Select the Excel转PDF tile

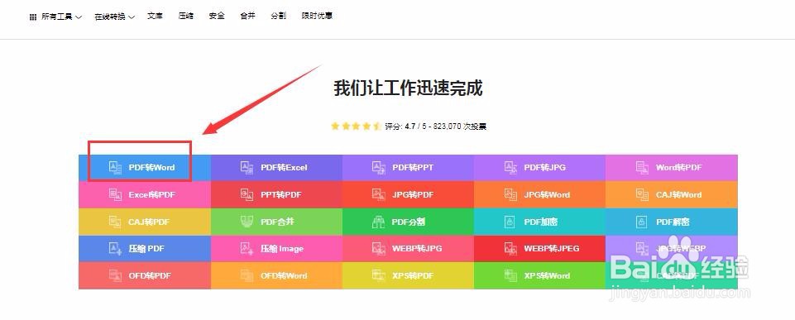145,195
